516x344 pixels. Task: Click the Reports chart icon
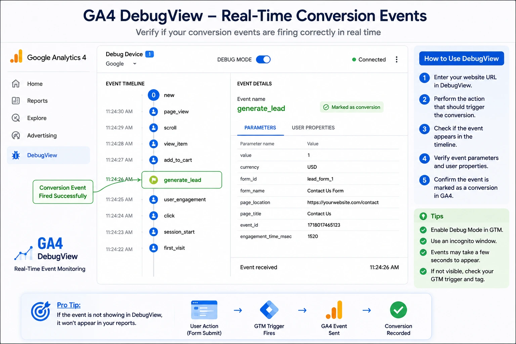(16, 100)
